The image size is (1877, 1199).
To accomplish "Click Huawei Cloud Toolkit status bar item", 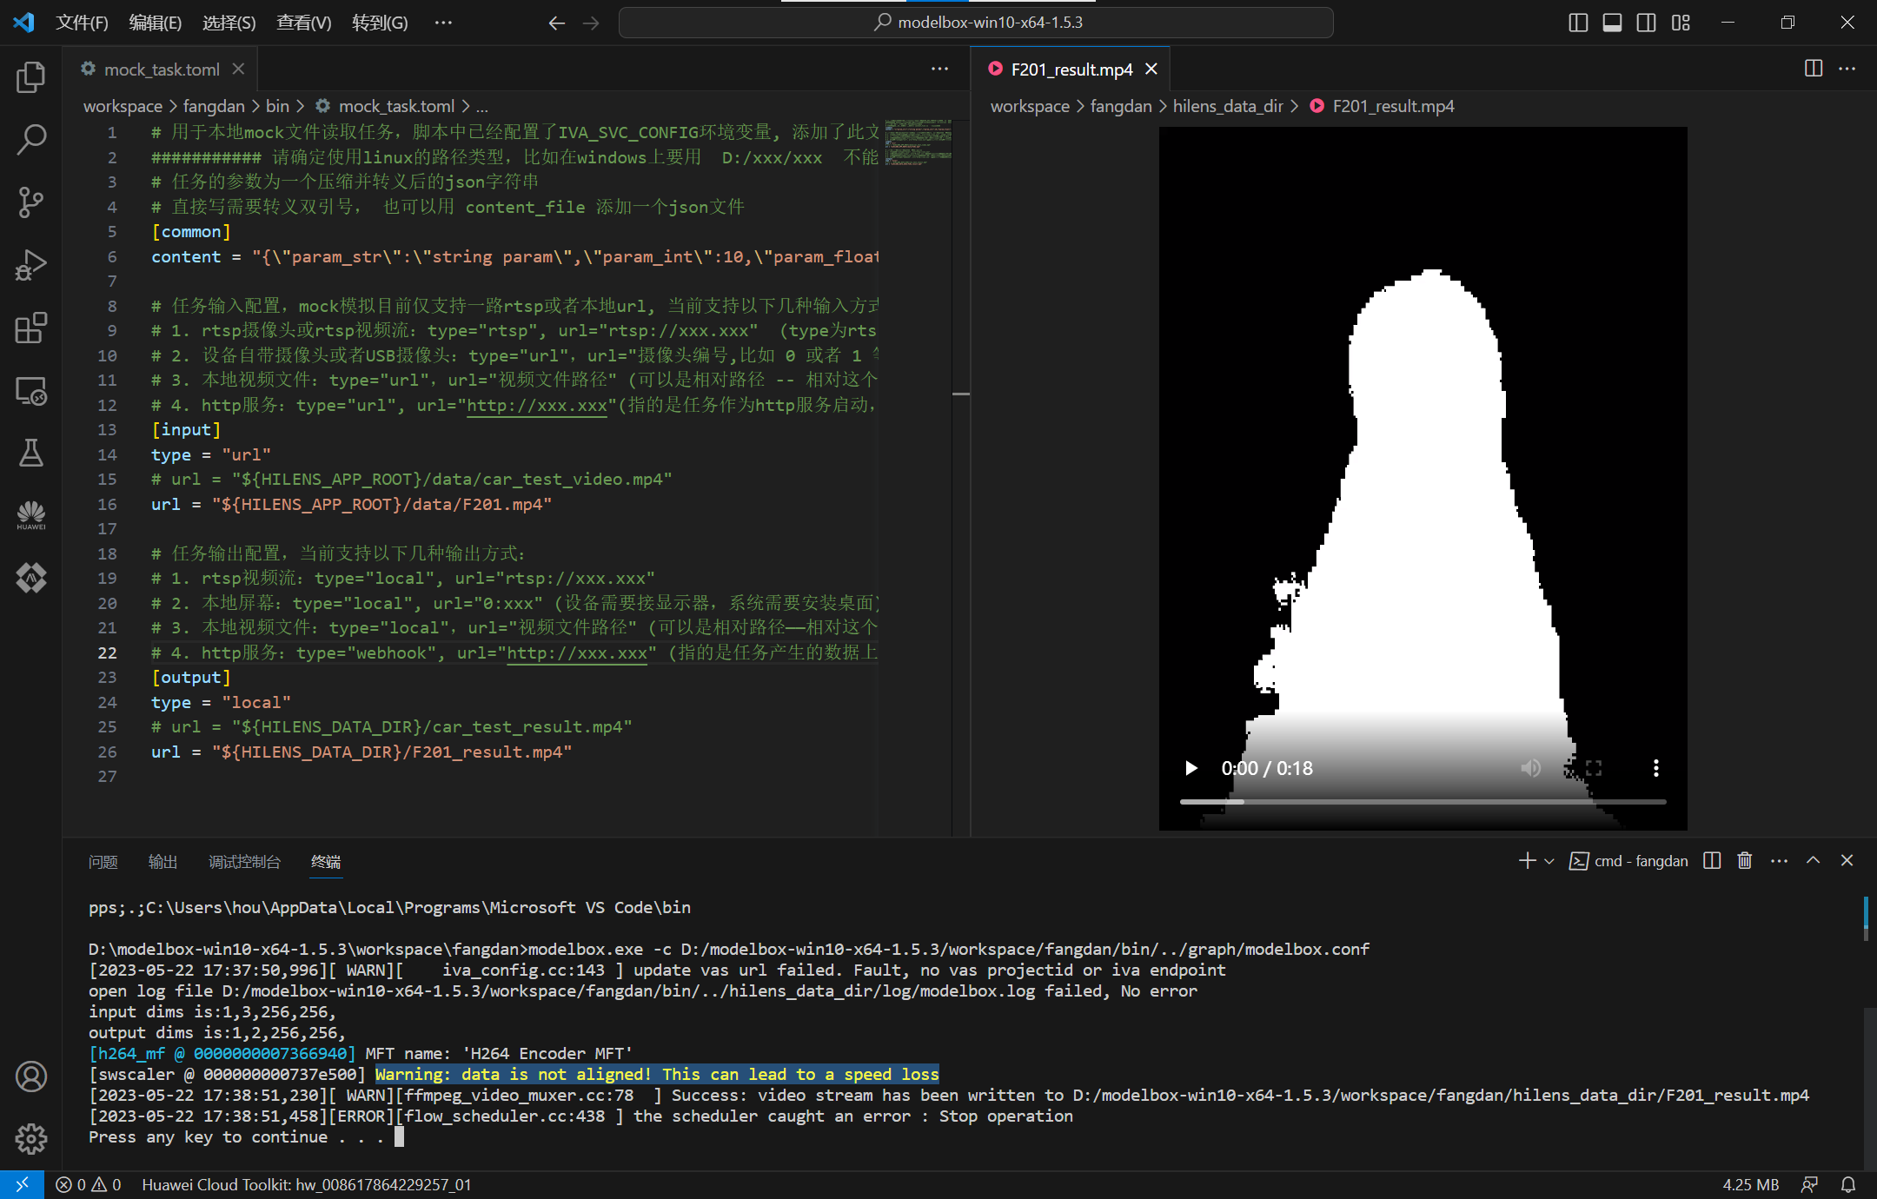I will (306, 1184).
